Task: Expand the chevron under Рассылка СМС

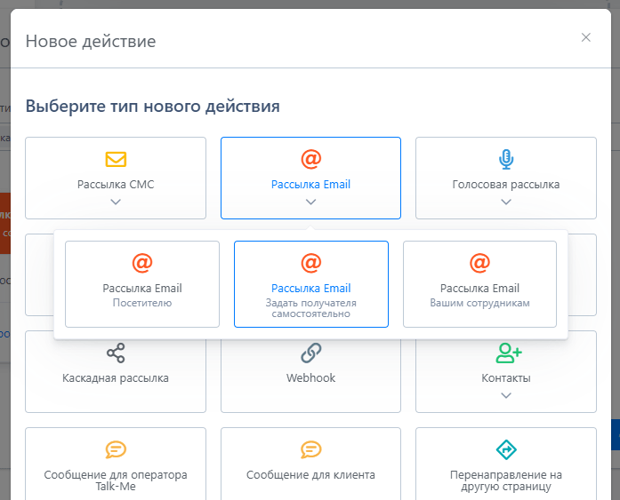Action: (116, 202)
